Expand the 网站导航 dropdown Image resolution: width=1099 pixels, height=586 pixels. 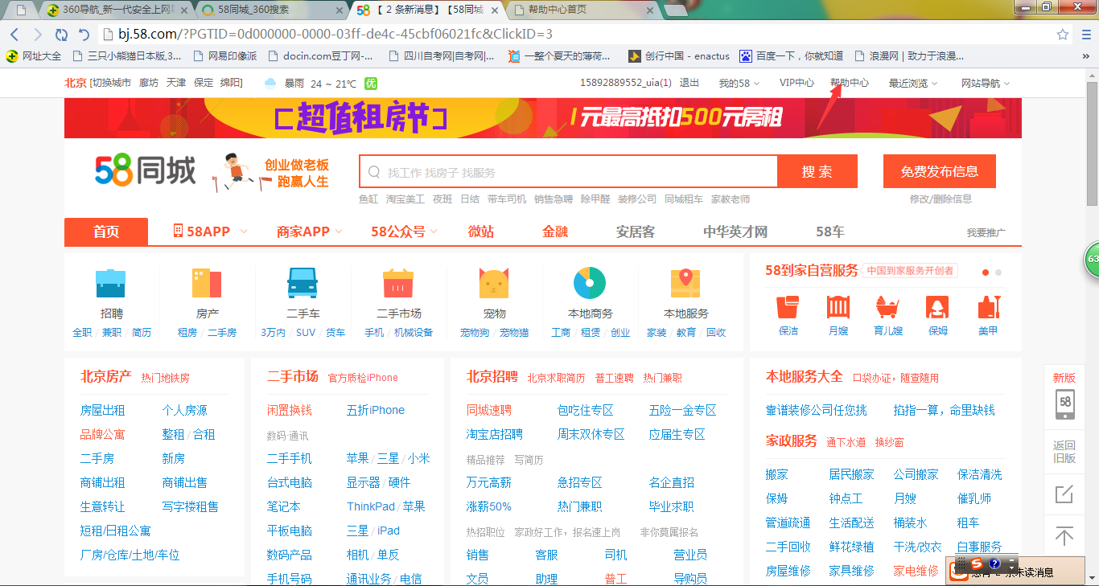click(986, 83)
